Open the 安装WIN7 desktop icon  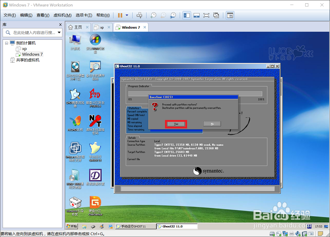pyautogui.click(x=95, y=43)
